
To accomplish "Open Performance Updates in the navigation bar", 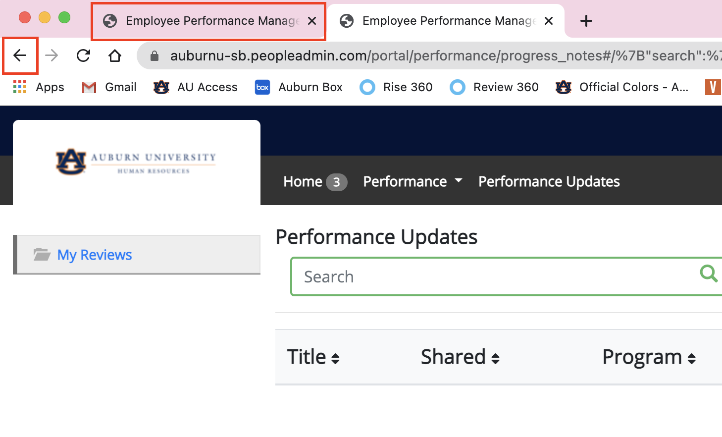I will pos(549,181).
